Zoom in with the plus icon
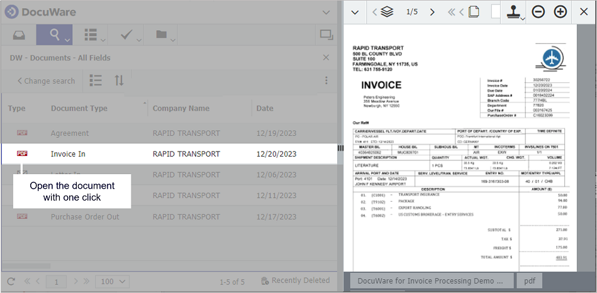Screen dimensions: 597x293 click(560, 12)
